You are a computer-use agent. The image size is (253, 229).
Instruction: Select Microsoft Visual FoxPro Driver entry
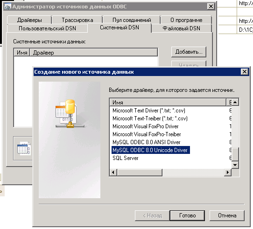(145, 126)
